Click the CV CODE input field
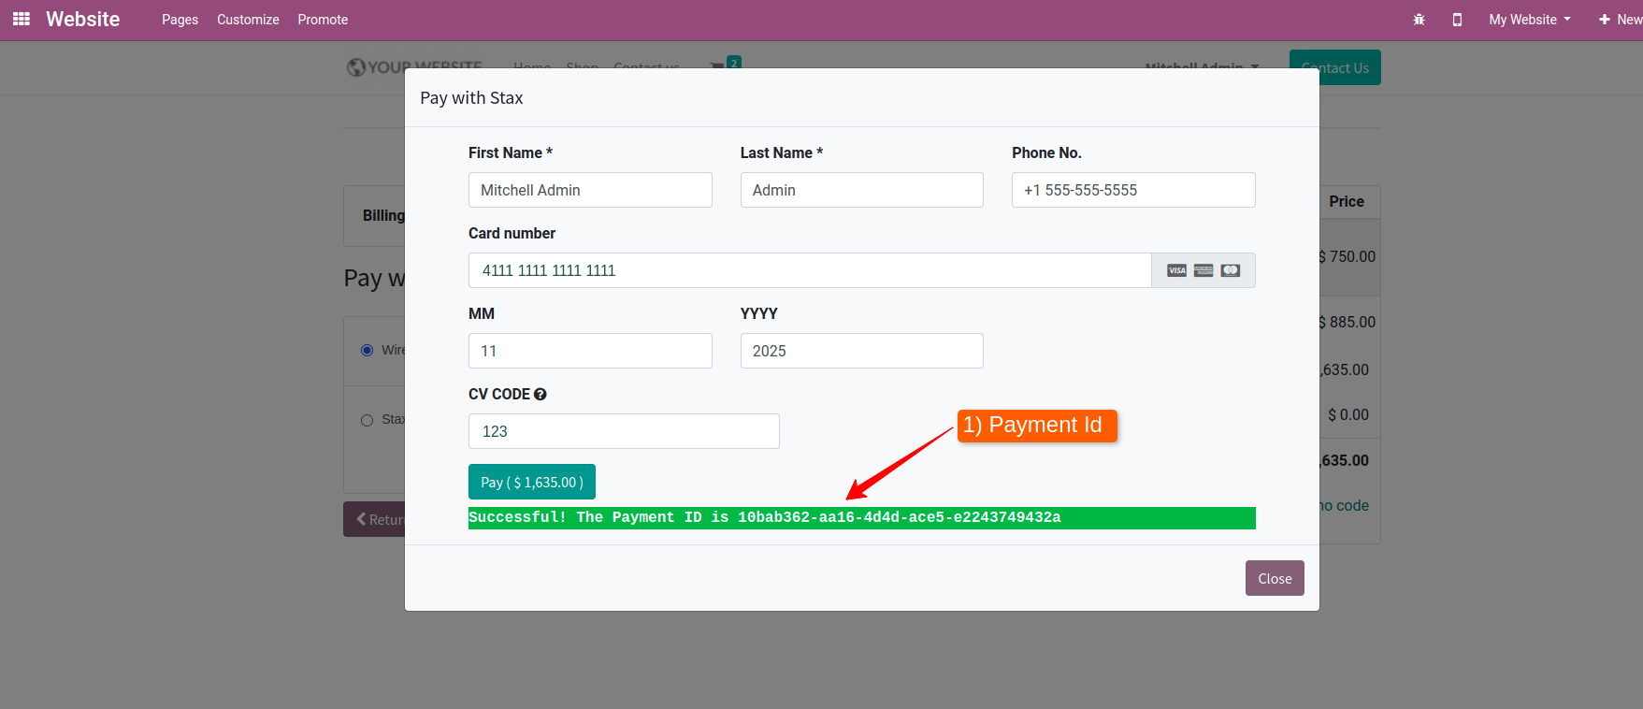 coord(624,431)
